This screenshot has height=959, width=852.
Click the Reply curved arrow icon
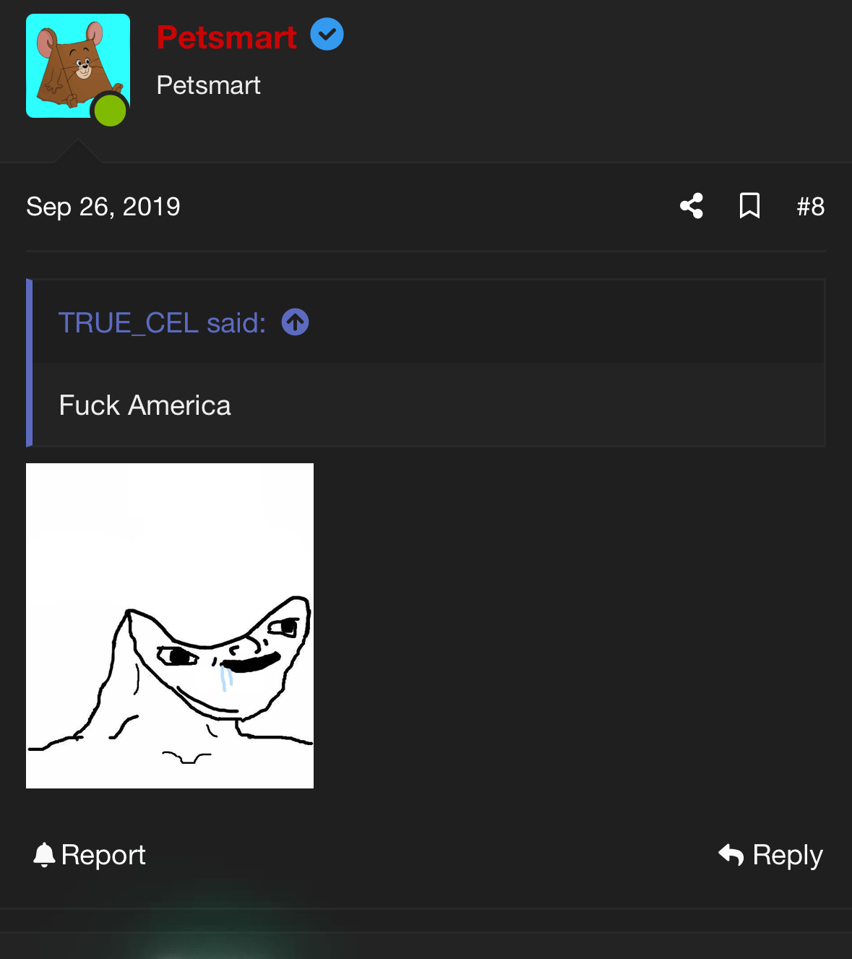tap(731, 855)
